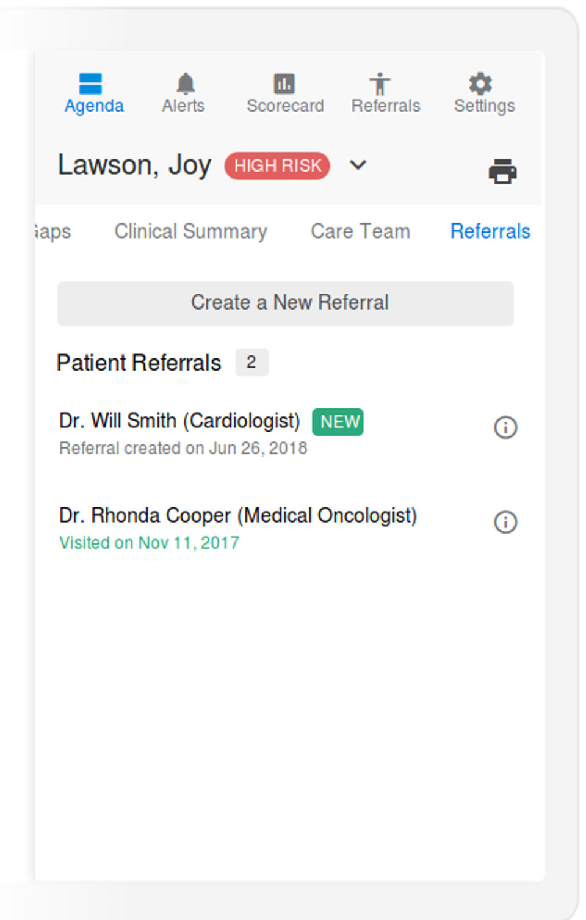This screenshot has height=920, width=586.
Task: Expand the patient dropdown chevron beside HIGH RISK
Action: (358, 165)
